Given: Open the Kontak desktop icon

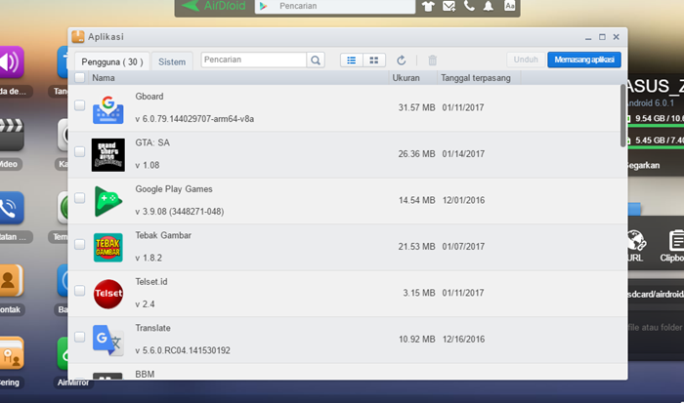Looking at the screenshot, I should [x=11, y=284].
